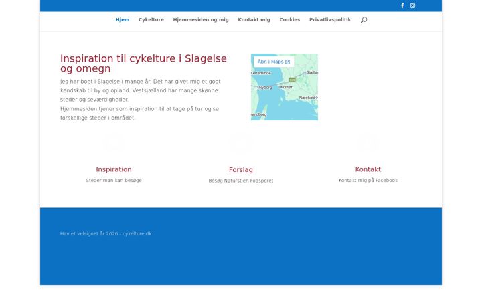Open Privatlivspolitik in navigation
Image resolution: width=482 pixels, height=301 pixels.
(330, 19)
